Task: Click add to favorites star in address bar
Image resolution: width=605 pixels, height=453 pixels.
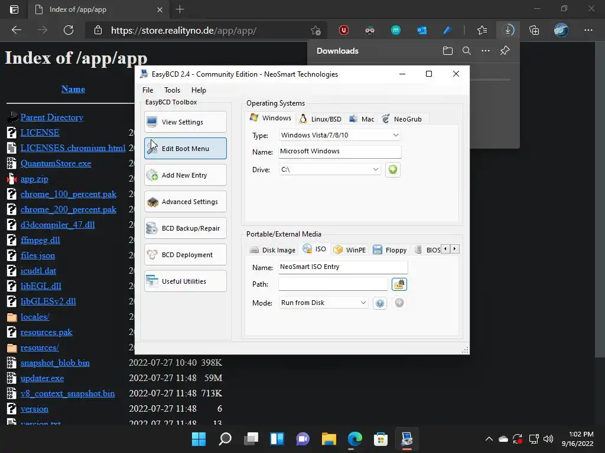Action: click(315, 30)
